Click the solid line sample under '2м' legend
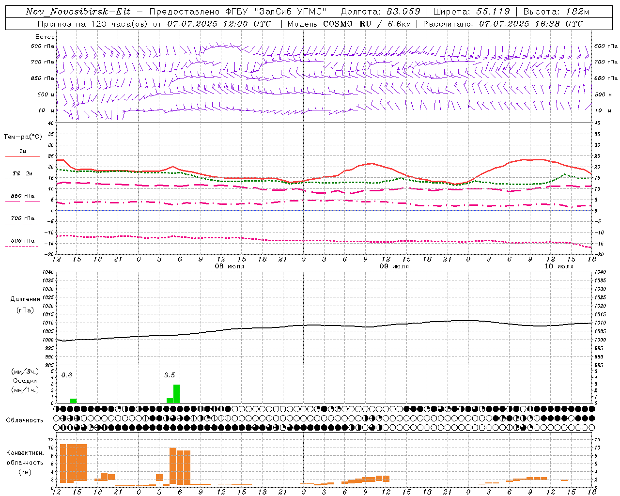Viewport: 620px width, 496px height. 22,157
